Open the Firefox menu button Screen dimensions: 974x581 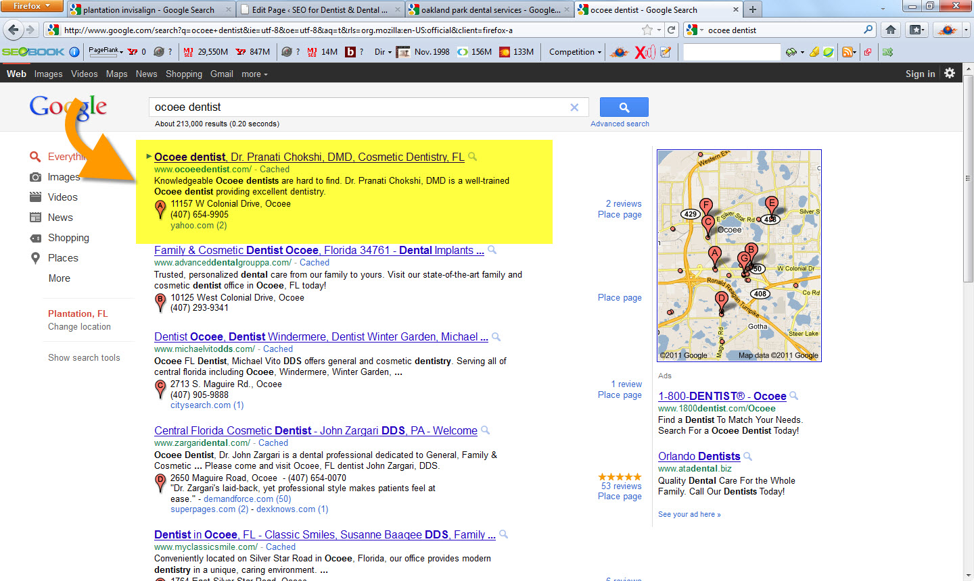32,6
